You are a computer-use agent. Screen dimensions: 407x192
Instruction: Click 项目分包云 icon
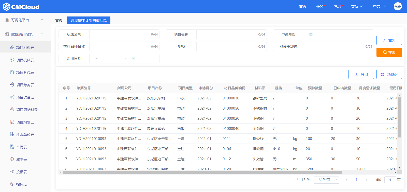click(x=12, y=72)
